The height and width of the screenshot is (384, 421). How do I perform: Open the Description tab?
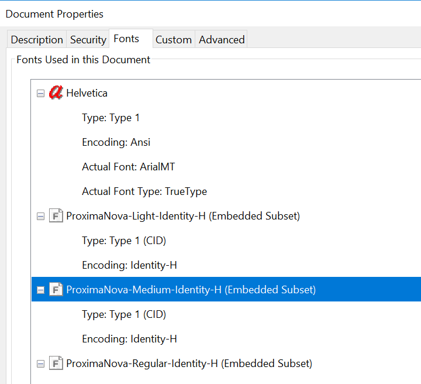tap(37, 39)
